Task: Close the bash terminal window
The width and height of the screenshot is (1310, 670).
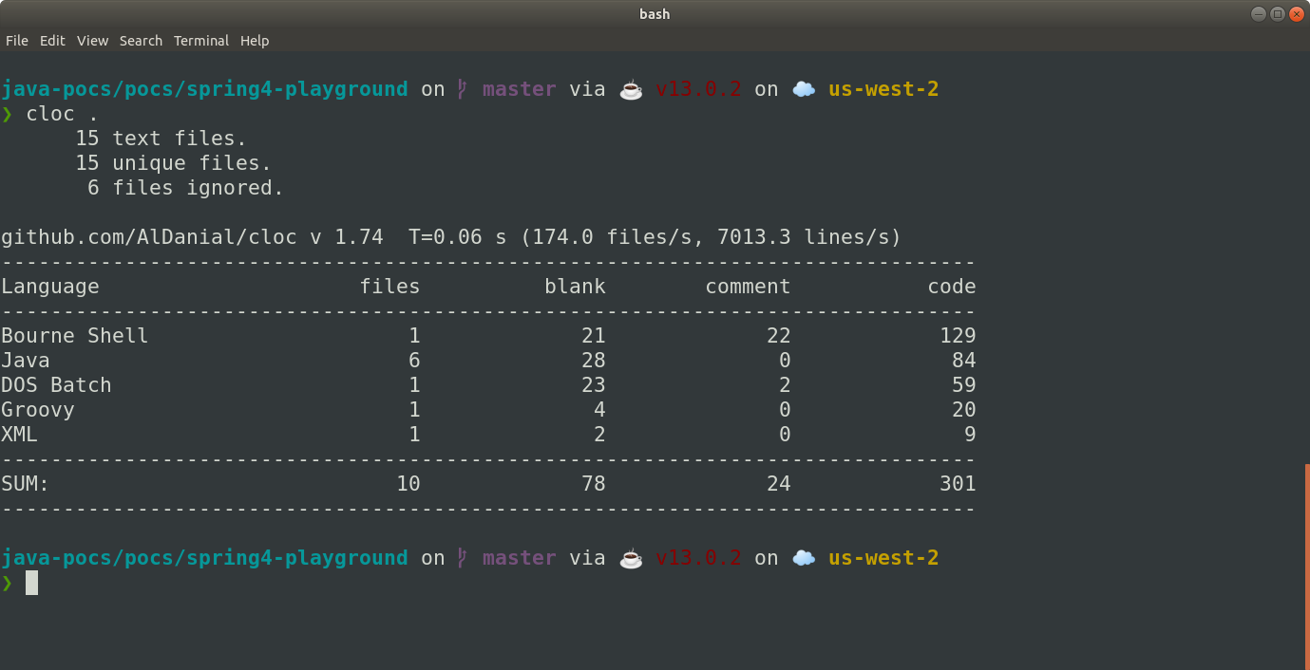Action: coord(1297,13)
